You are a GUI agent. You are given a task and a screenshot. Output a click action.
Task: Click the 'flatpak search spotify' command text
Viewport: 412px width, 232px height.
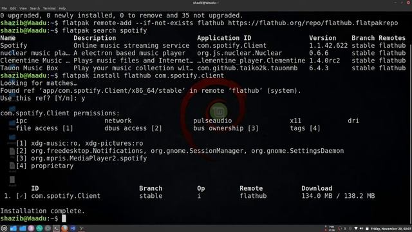(x=104, y=30)
